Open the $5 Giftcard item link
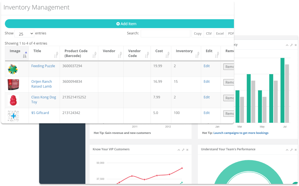The height and width of the screenshot is (186, 299). pyautogui.click(x=40, y=113)
